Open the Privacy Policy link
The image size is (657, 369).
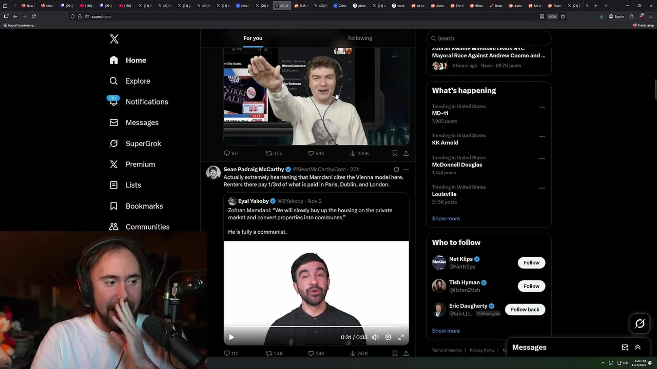pyautogui.click(x=482, y=350)
